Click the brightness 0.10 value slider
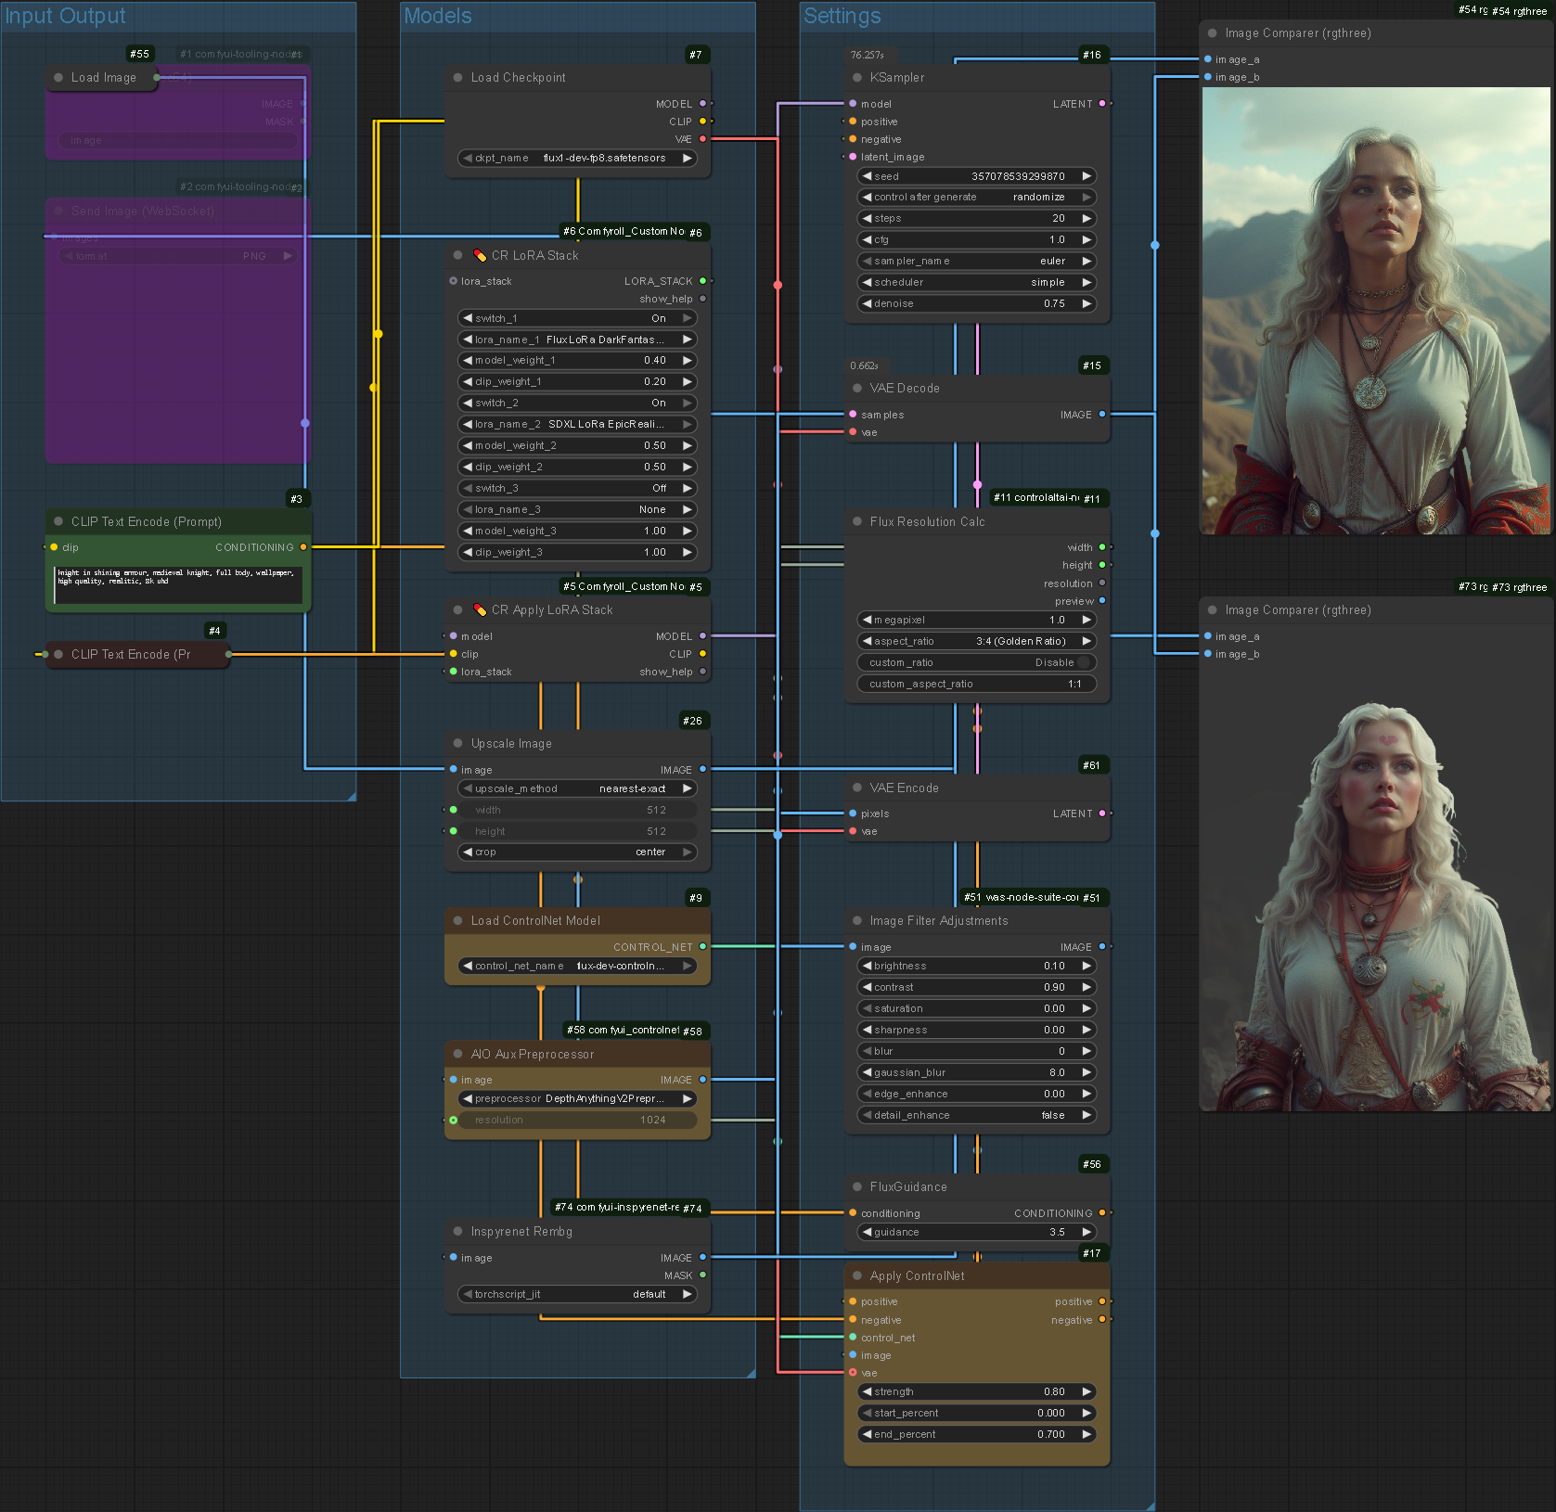 pos(976,967)
